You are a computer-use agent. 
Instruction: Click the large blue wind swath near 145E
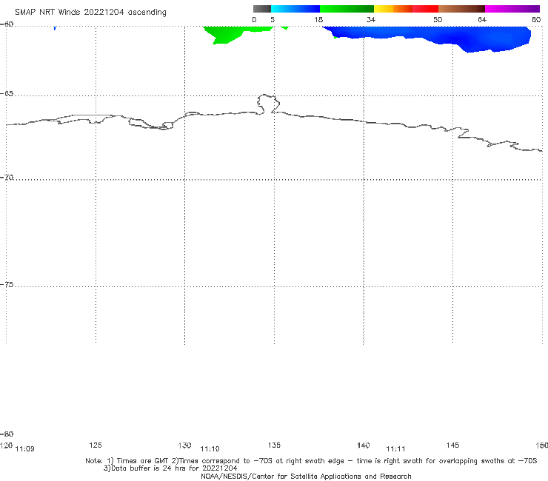point(455,36)
